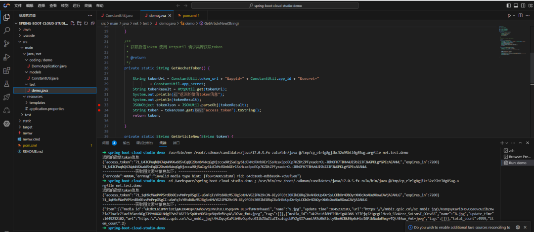Collapse the SPRING-BOOT-CLOUD-STUDIO root section
Screen dimensions: 534x232
tap(41, 24)
